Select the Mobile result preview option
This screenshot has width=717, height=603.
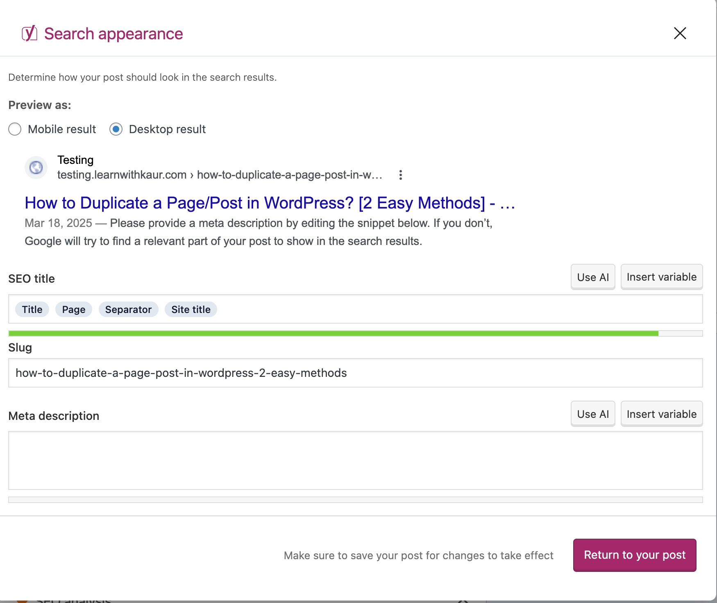pos(15,129)
